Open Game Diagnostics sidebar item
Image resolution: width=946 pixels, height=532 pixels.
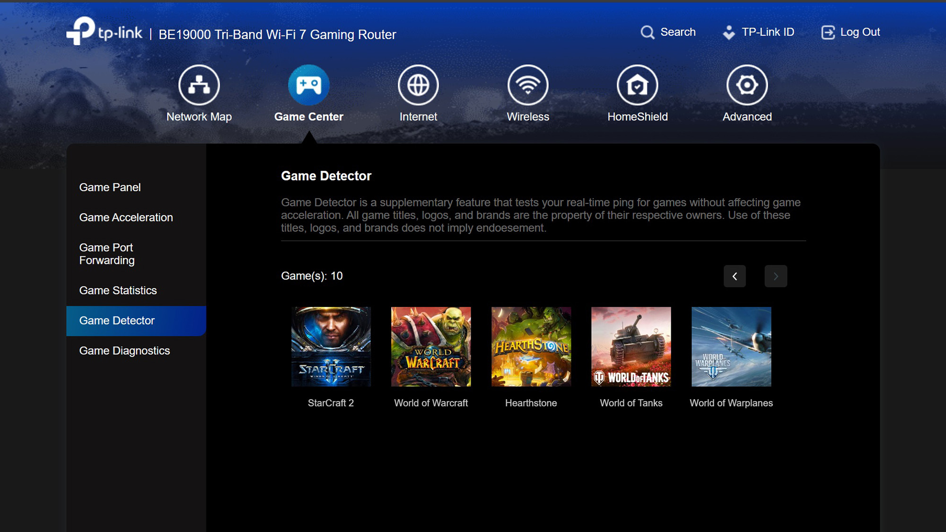pyautogui.click(x=124, y=351)
